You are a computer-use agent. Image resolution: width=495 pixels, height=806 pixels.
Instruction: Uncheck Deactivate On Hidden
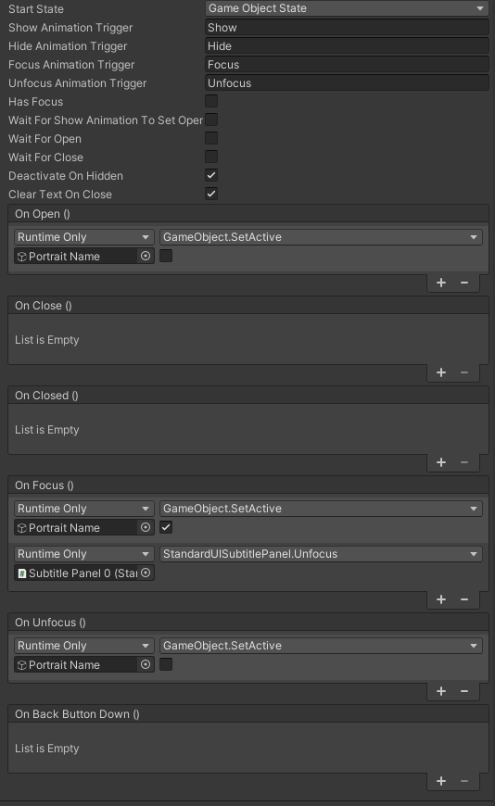click(x=211, y=175)
